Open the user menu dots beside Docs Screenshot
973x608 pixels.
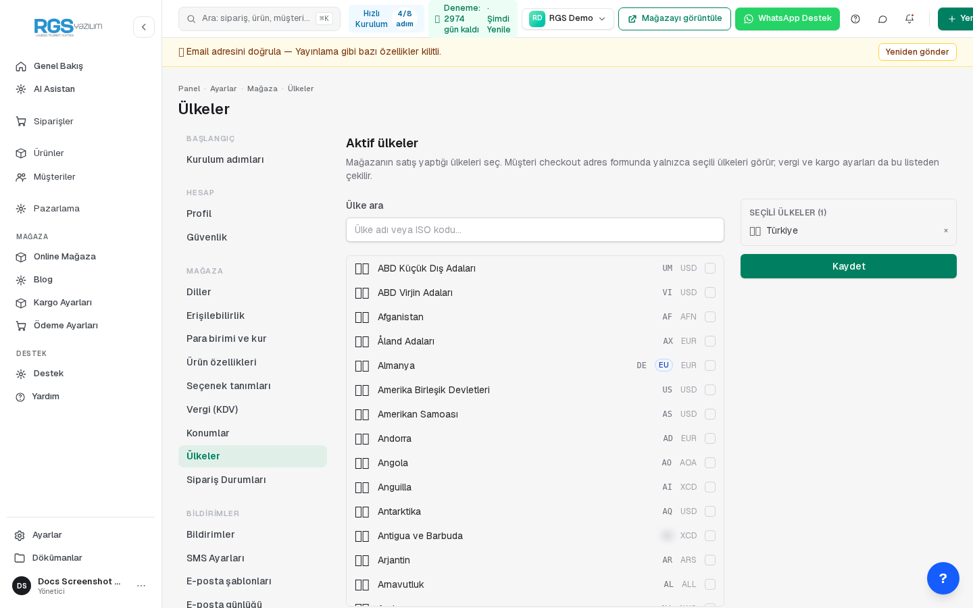click(x=141, y=586)
